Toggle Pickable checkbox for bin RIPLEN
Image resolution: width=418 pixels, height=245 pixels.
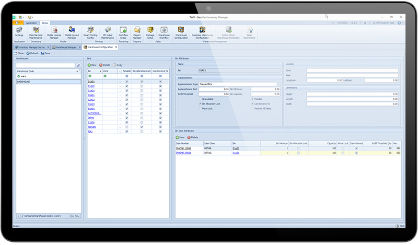(x=127, y=127)
